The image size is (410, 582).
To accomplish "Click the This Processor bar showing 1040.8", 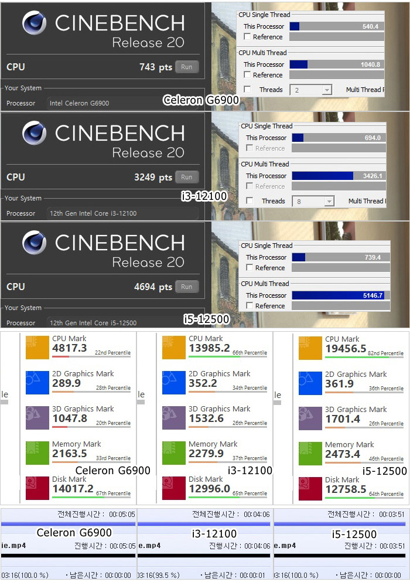I will [x=337, y=64].
